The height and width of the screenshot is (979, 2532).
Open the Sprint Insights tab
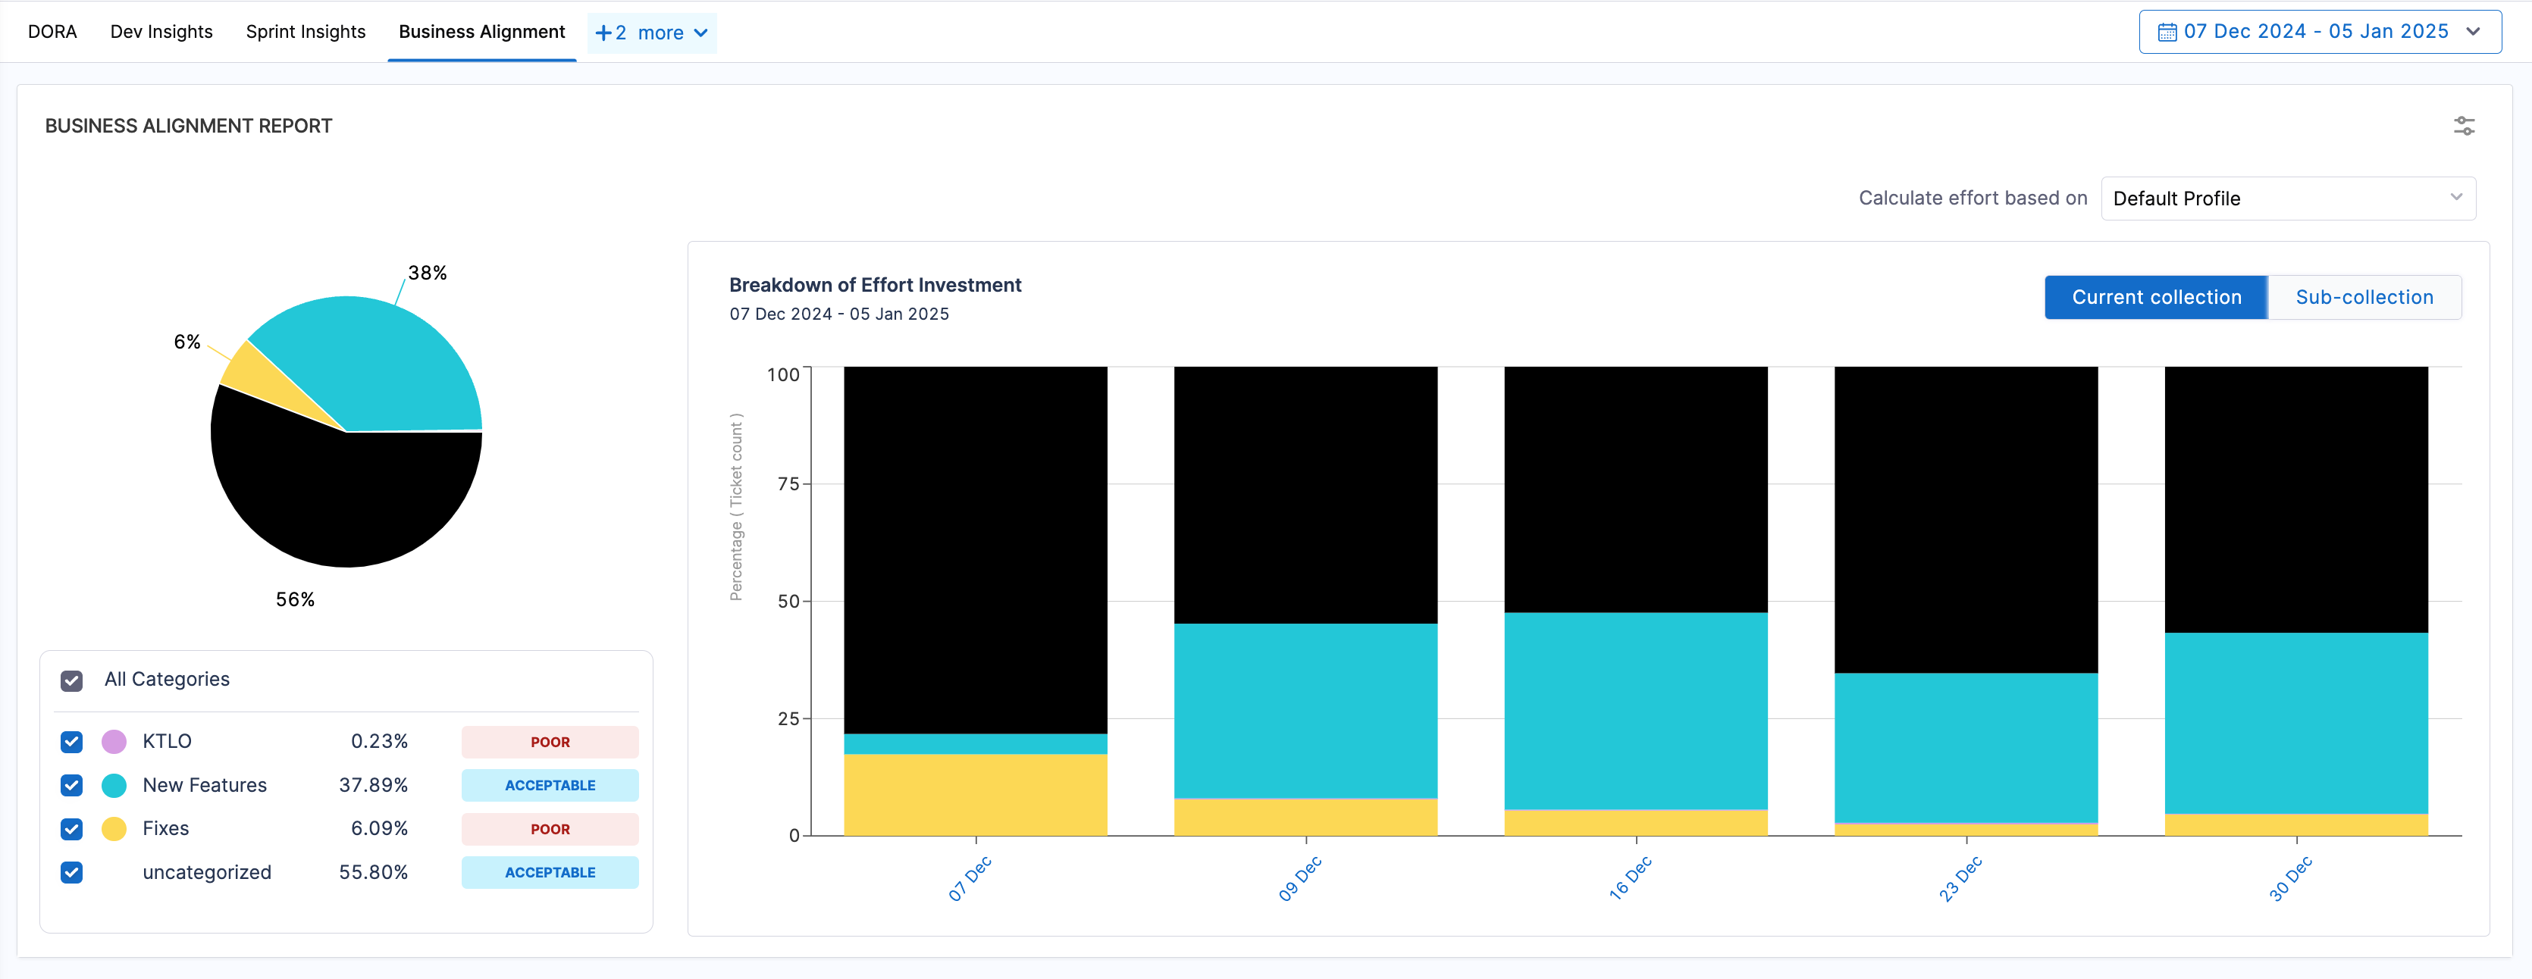[x=305, y=33]
